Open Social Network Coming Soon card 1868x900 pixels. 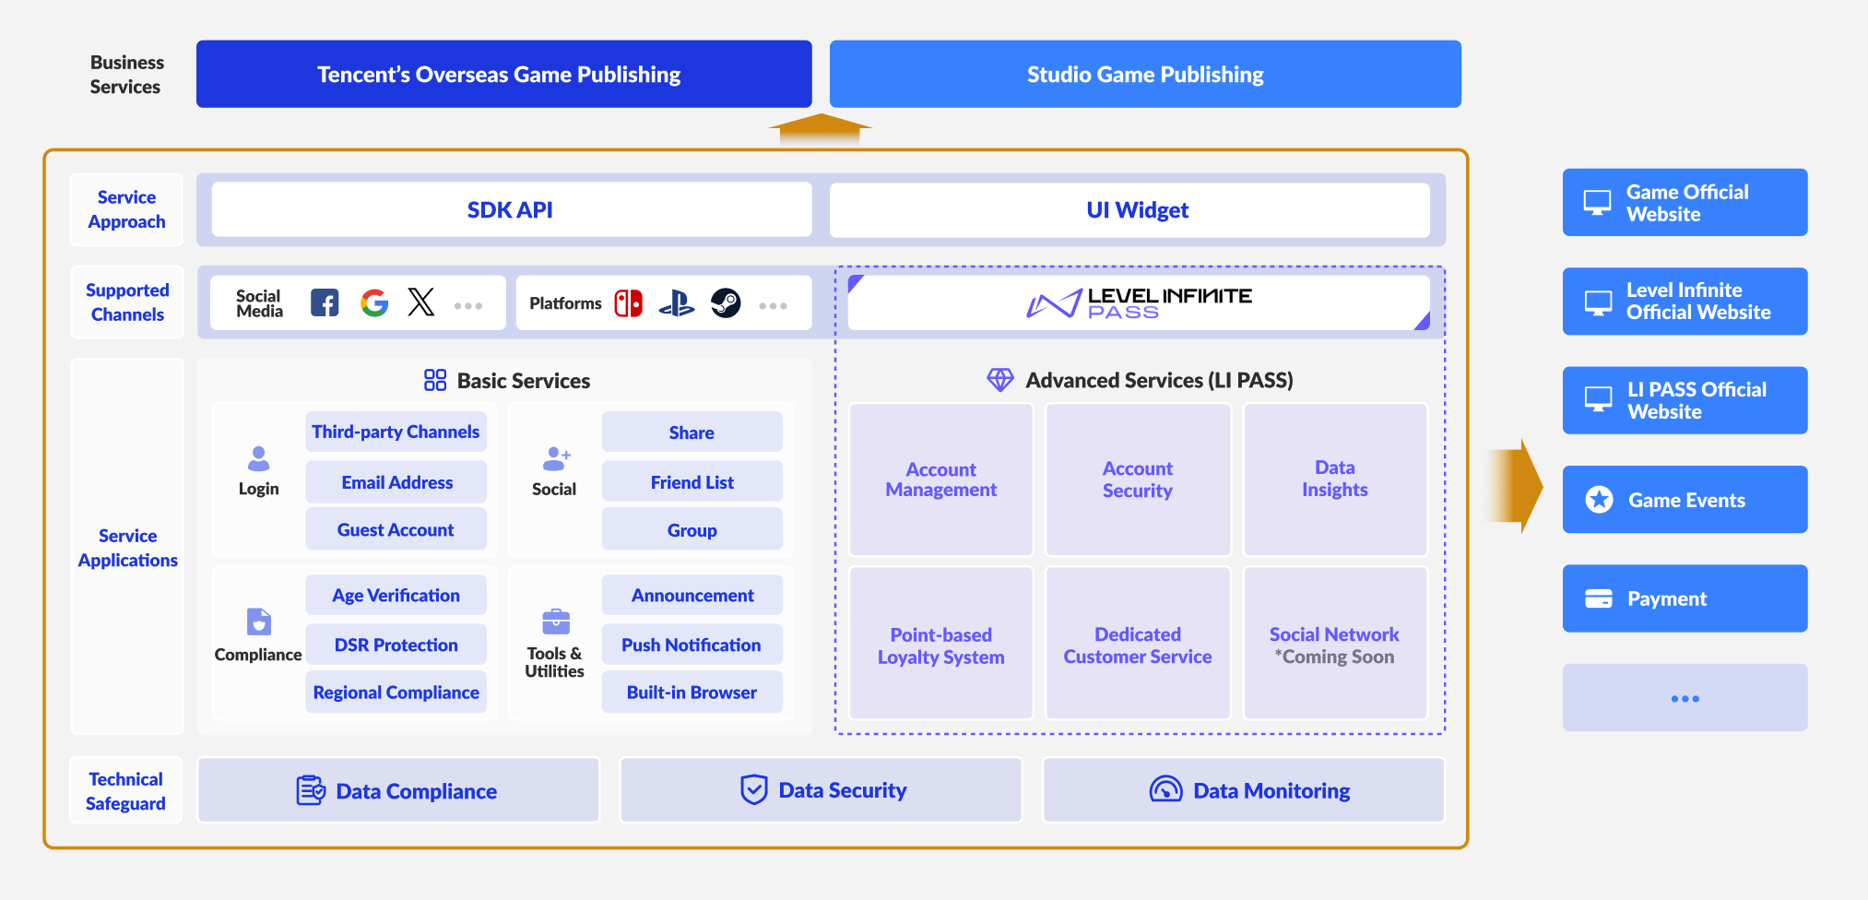coord(1335,643)
